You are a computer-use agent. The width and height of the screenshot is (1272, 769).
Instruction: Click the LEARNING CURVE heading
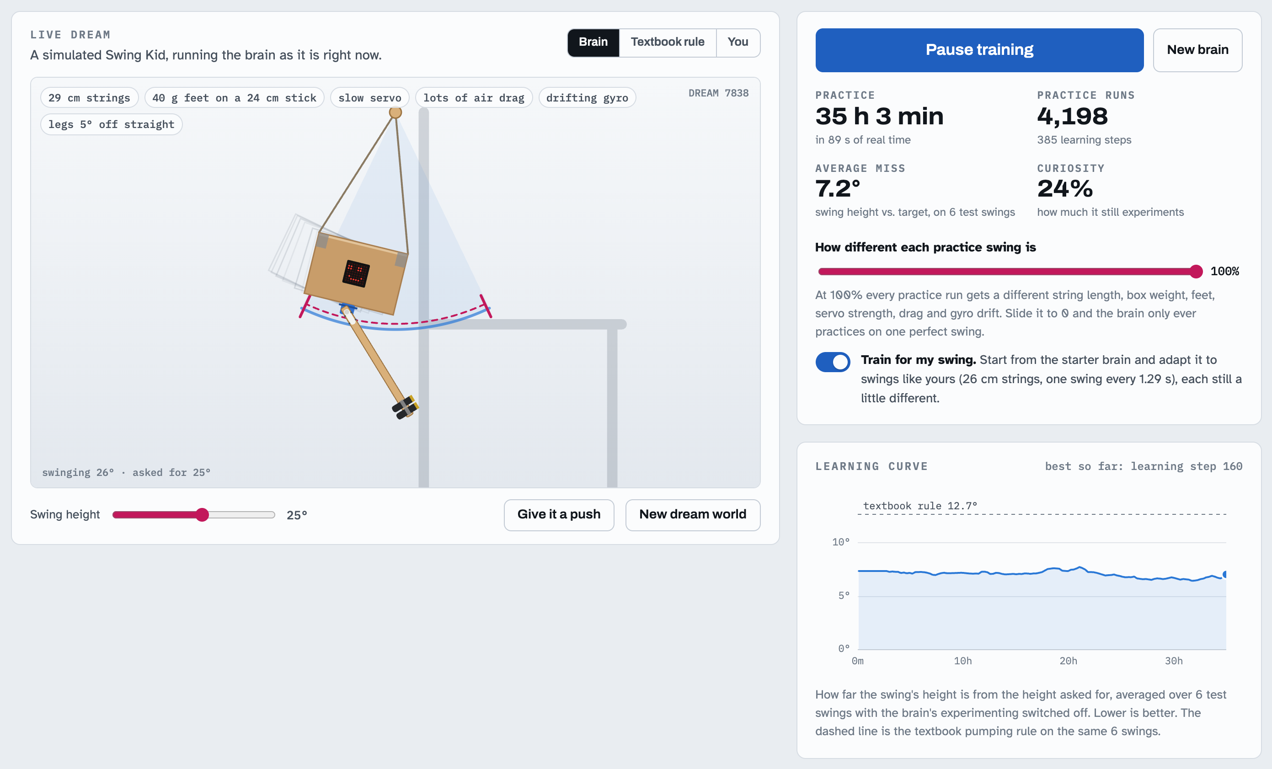[871, 466]
